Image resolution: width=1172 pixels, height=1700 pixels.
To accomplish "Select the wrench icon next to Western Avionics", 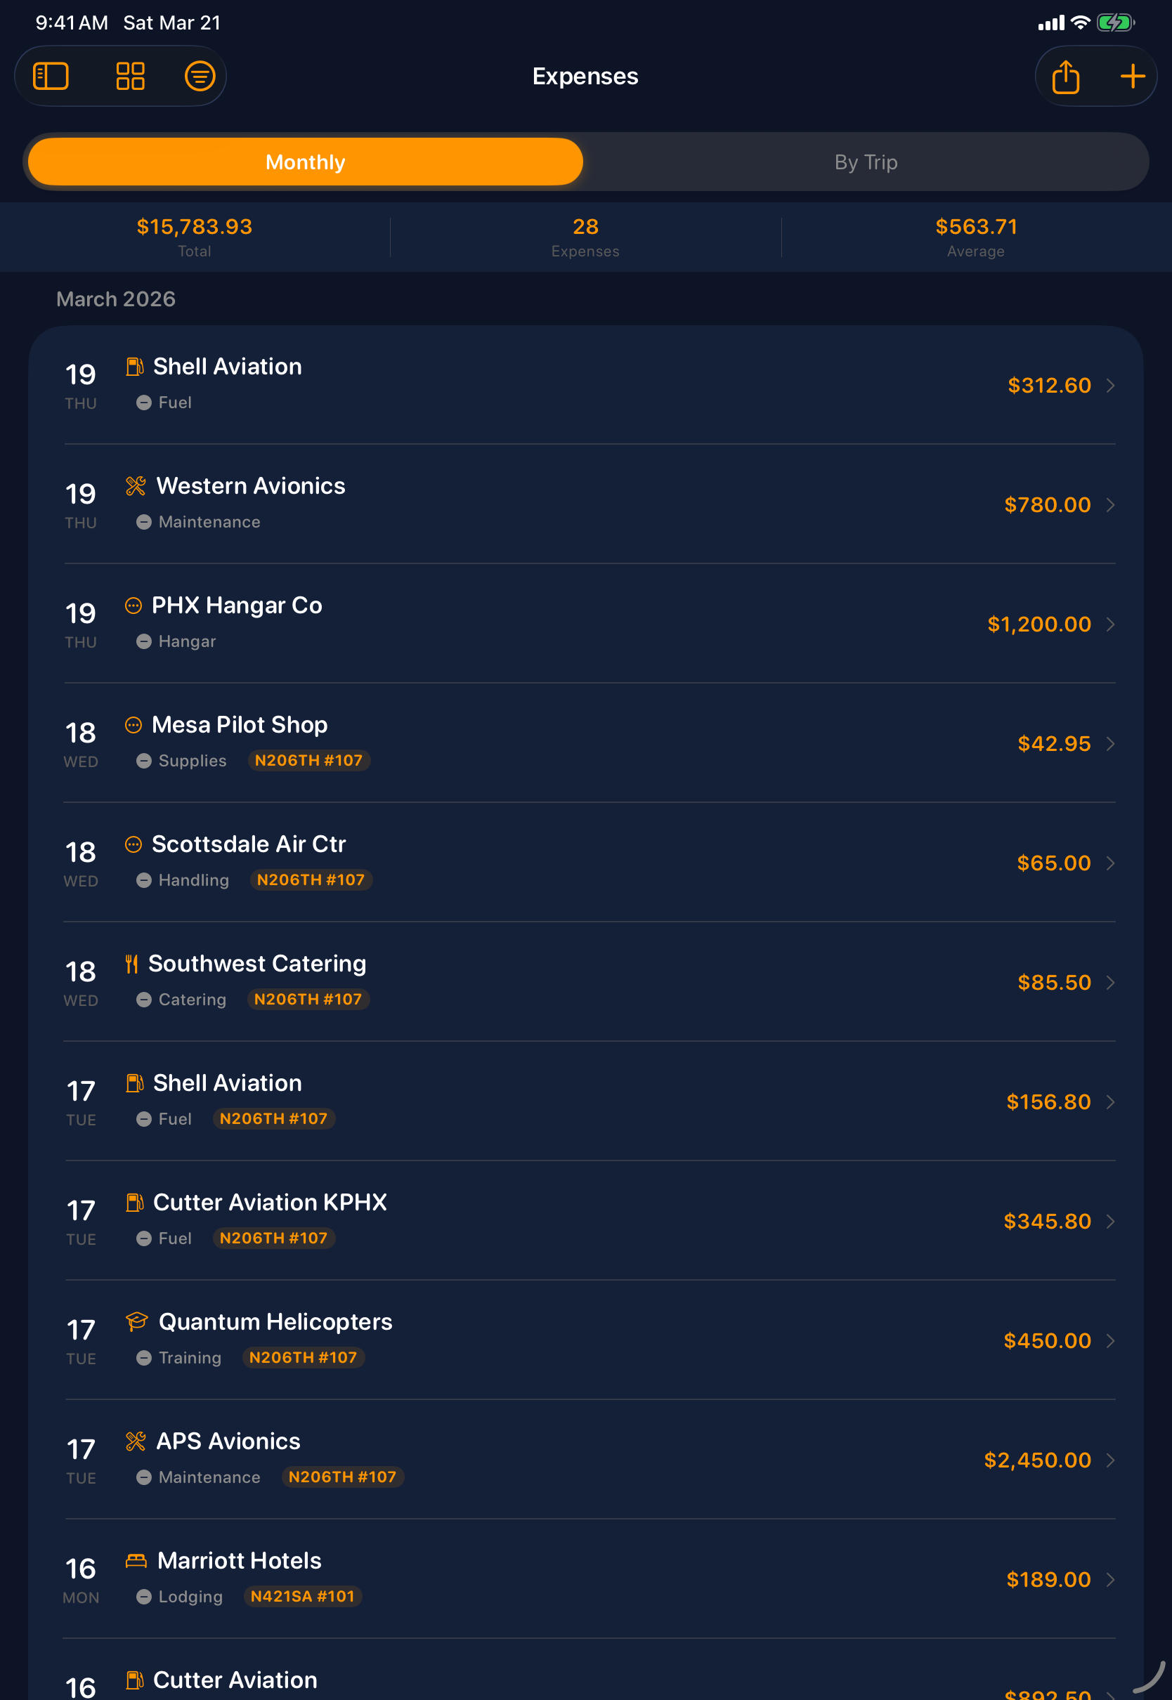I will 135,485.
